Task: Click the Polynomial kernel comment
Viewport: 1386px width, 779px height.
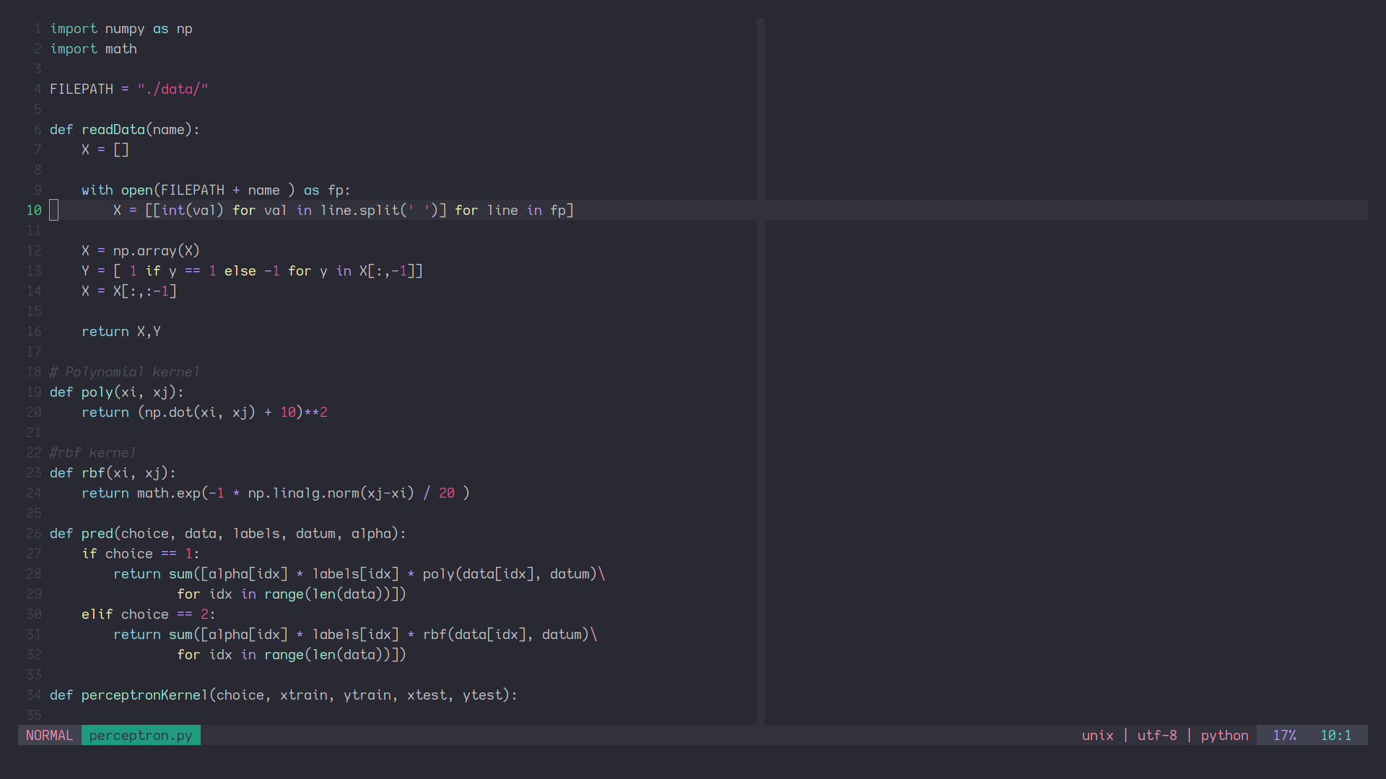Action: click(124, 371)
